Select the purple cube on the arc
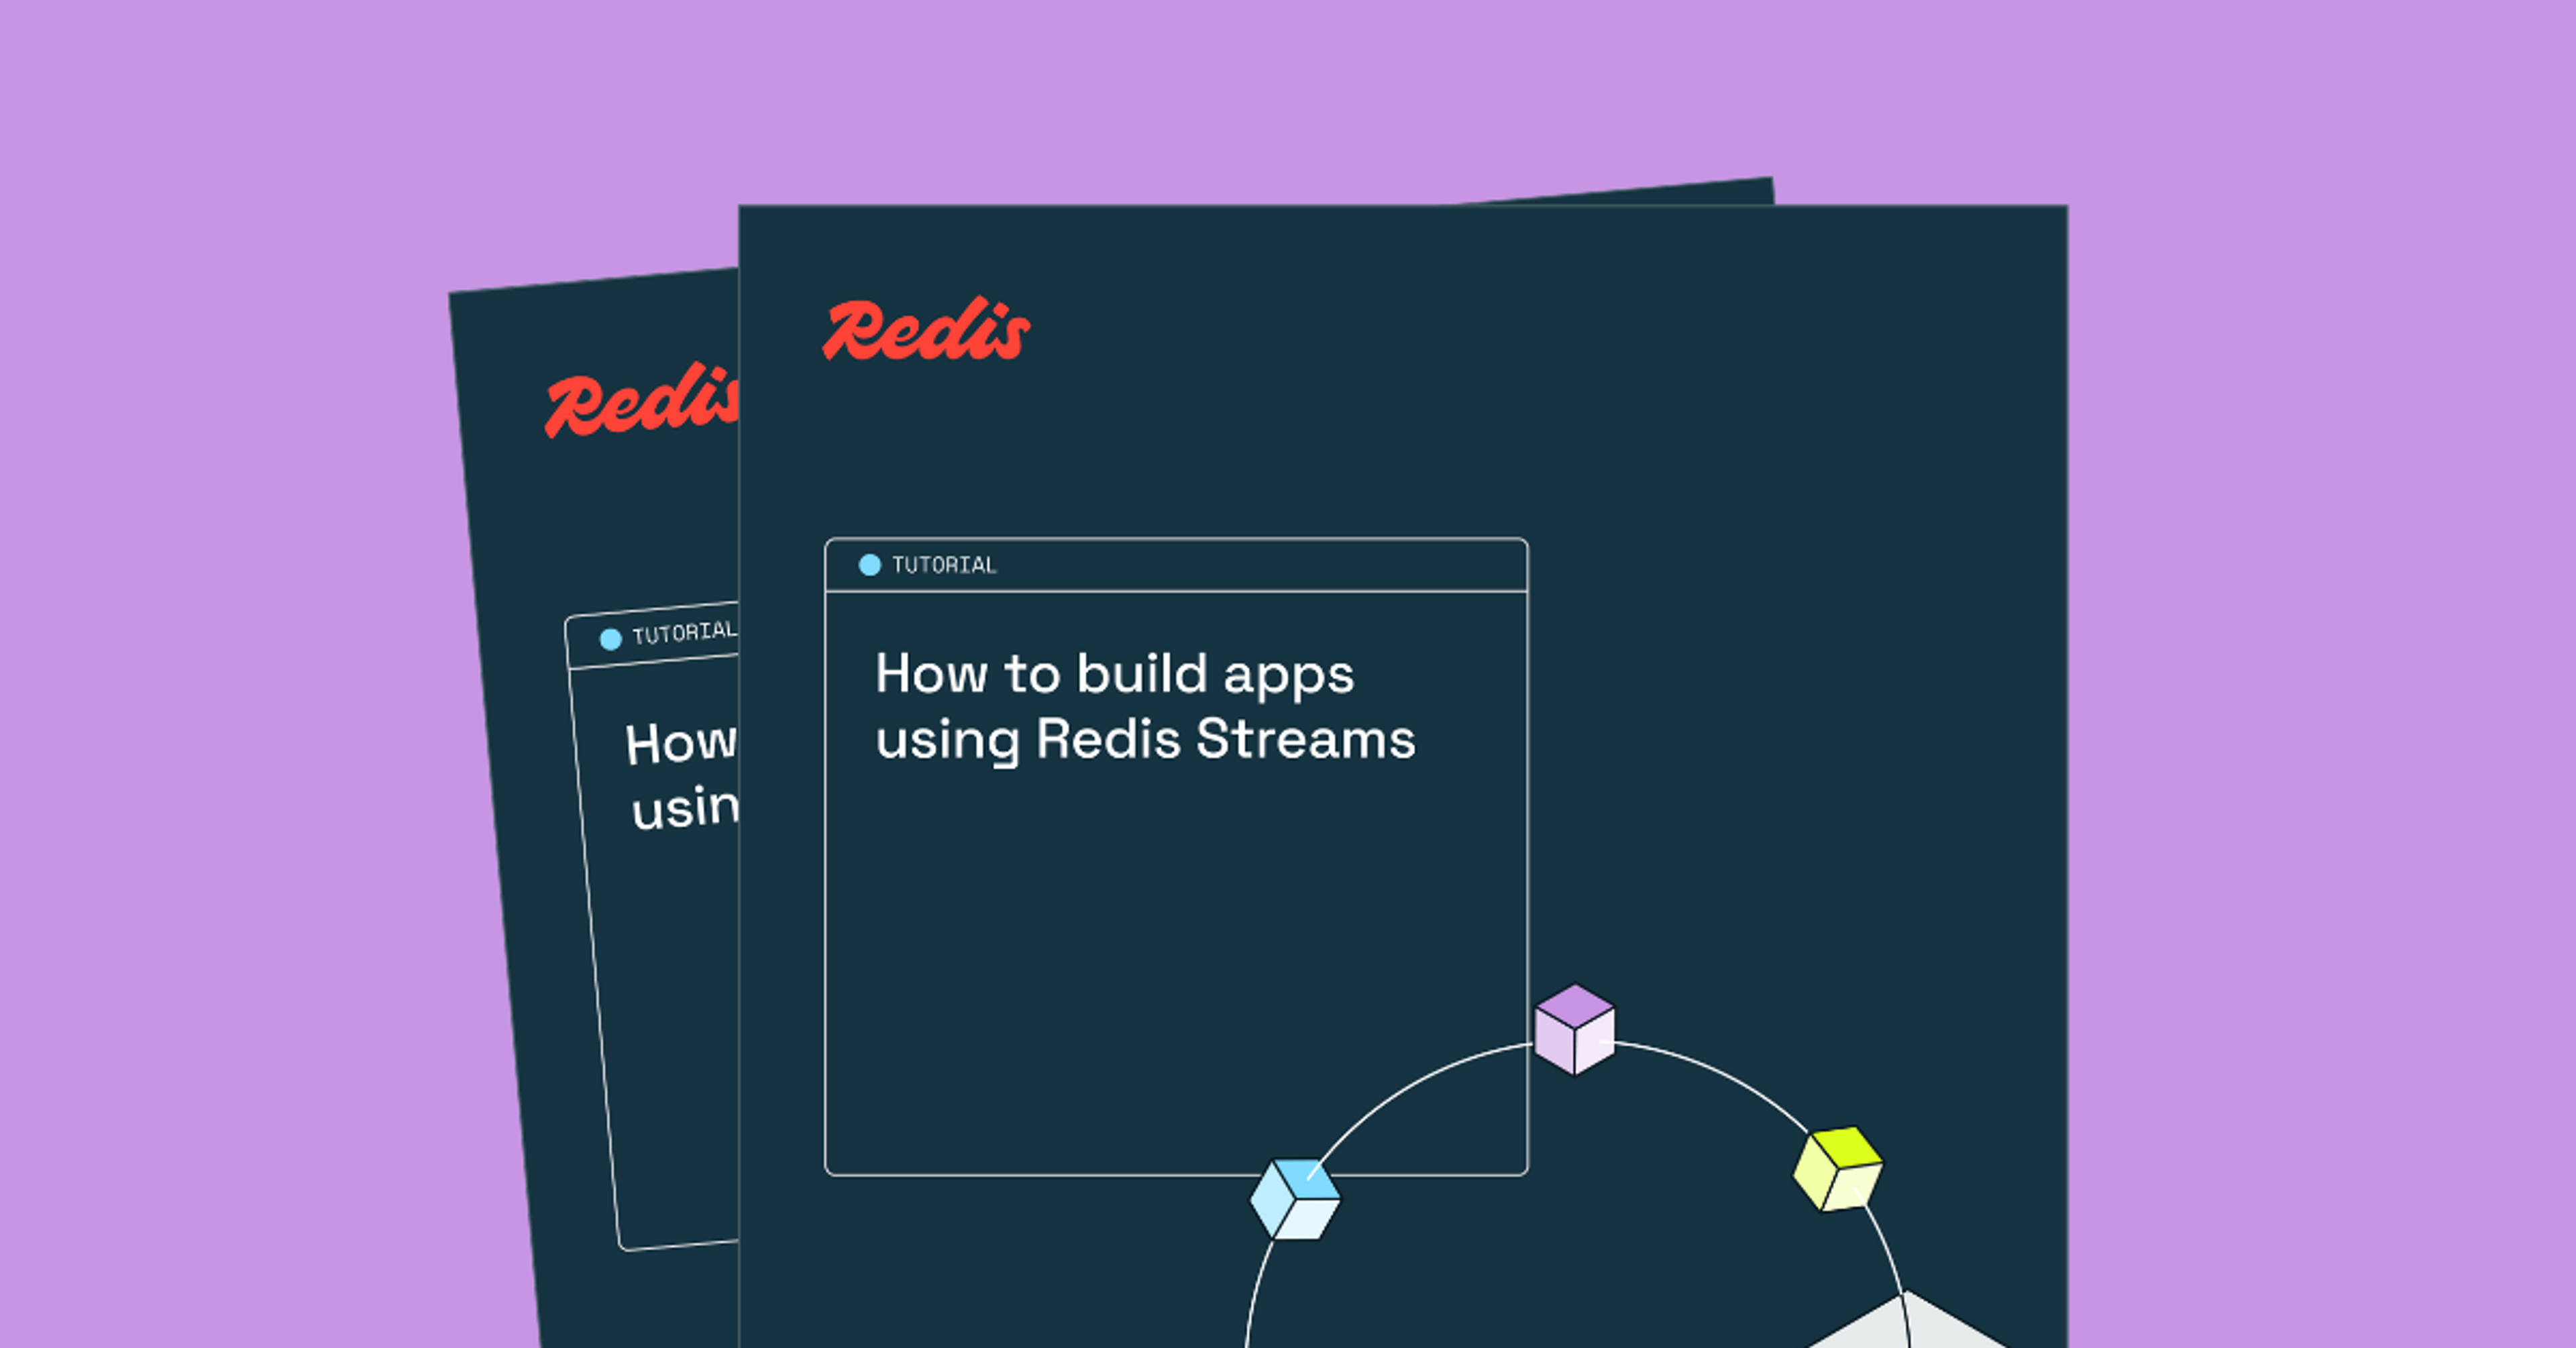Viewport: 2576px width, 1348px height. 1574,1030
